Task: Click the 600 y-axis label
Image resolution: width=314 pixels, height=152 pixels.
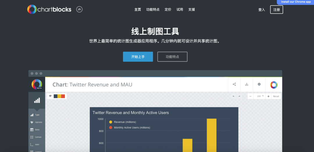Action: tap(101, 143)
